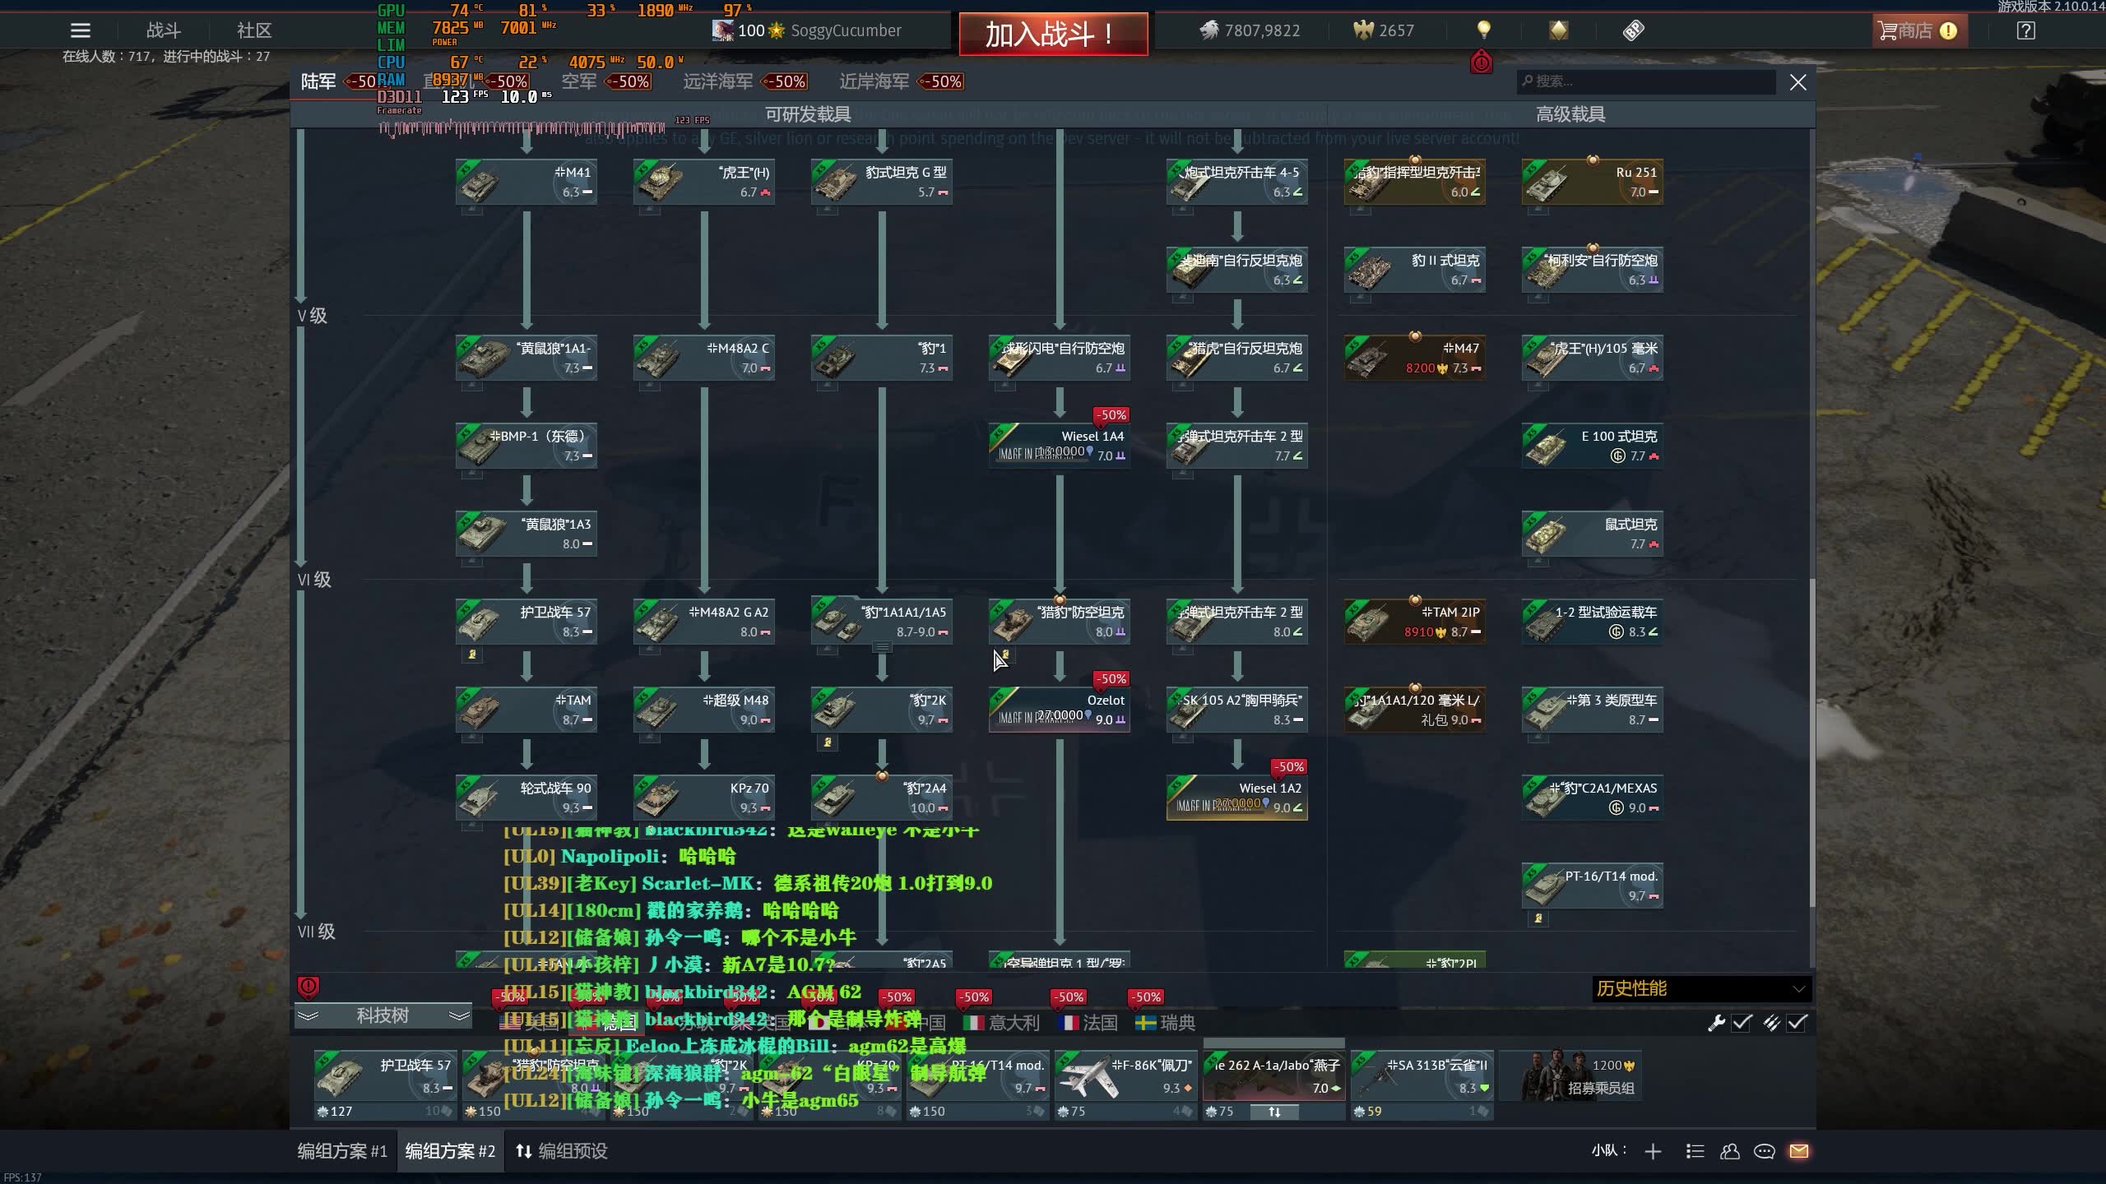Viewport: 2106px width, 1184px height.
Task: Select the KPz 70 tree card
Action: coord(704,798)
